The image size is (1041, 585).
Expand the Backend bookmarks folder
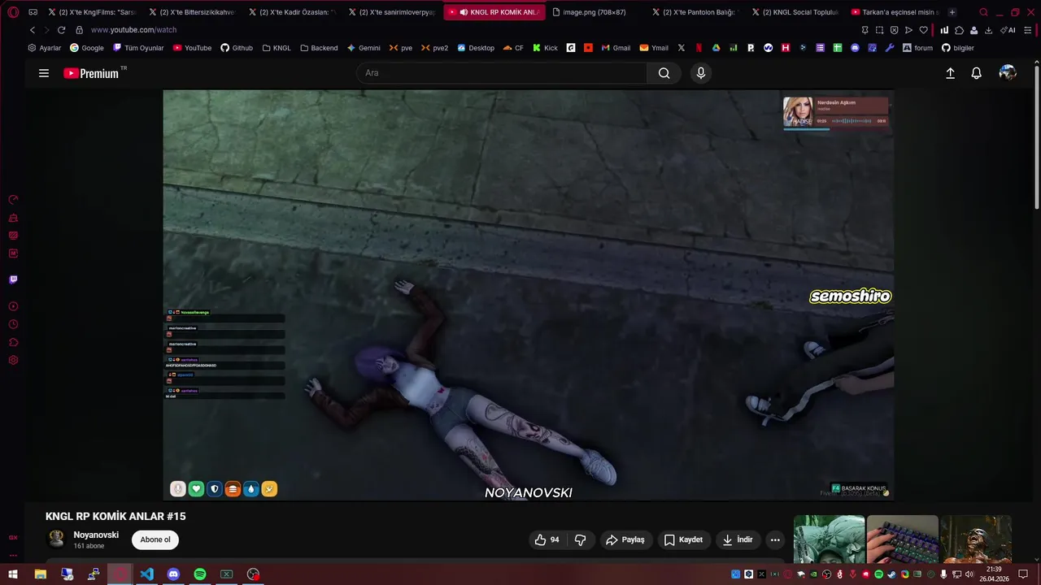(x=319, y=48)
